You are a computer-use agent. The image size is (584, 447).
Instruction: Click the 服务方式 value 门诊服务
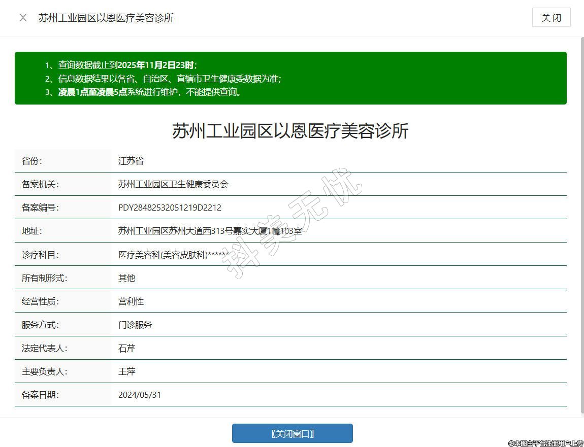(135, 325)
